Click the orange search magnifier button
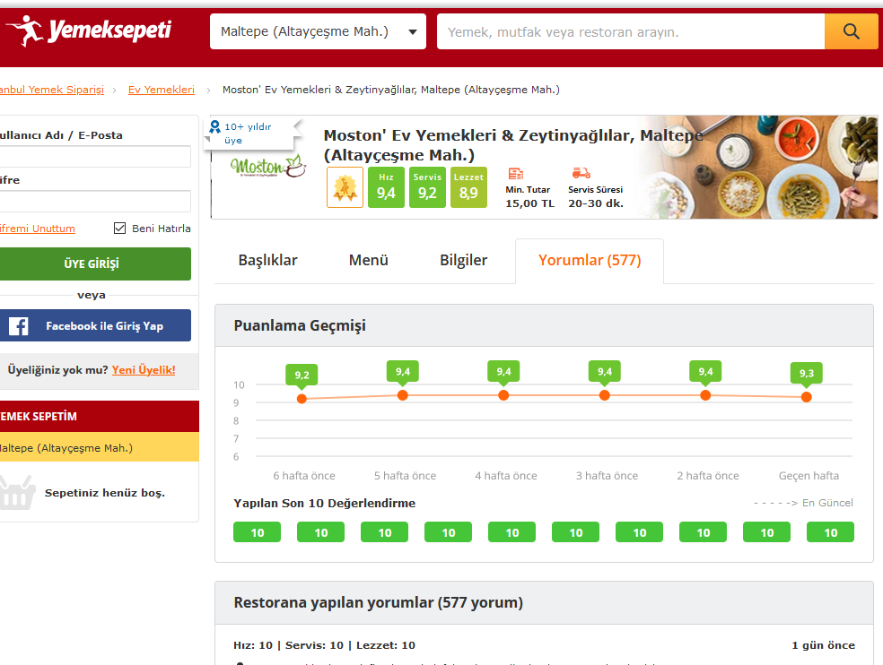Image resolution: width=883 pixels, height=665 pixels. [851, 31]
